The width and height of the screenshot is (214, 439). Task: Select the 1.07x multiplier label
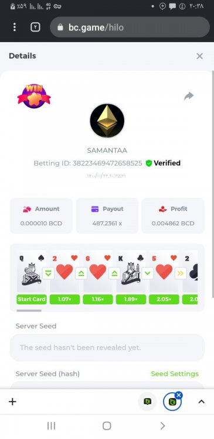point(65,299)
